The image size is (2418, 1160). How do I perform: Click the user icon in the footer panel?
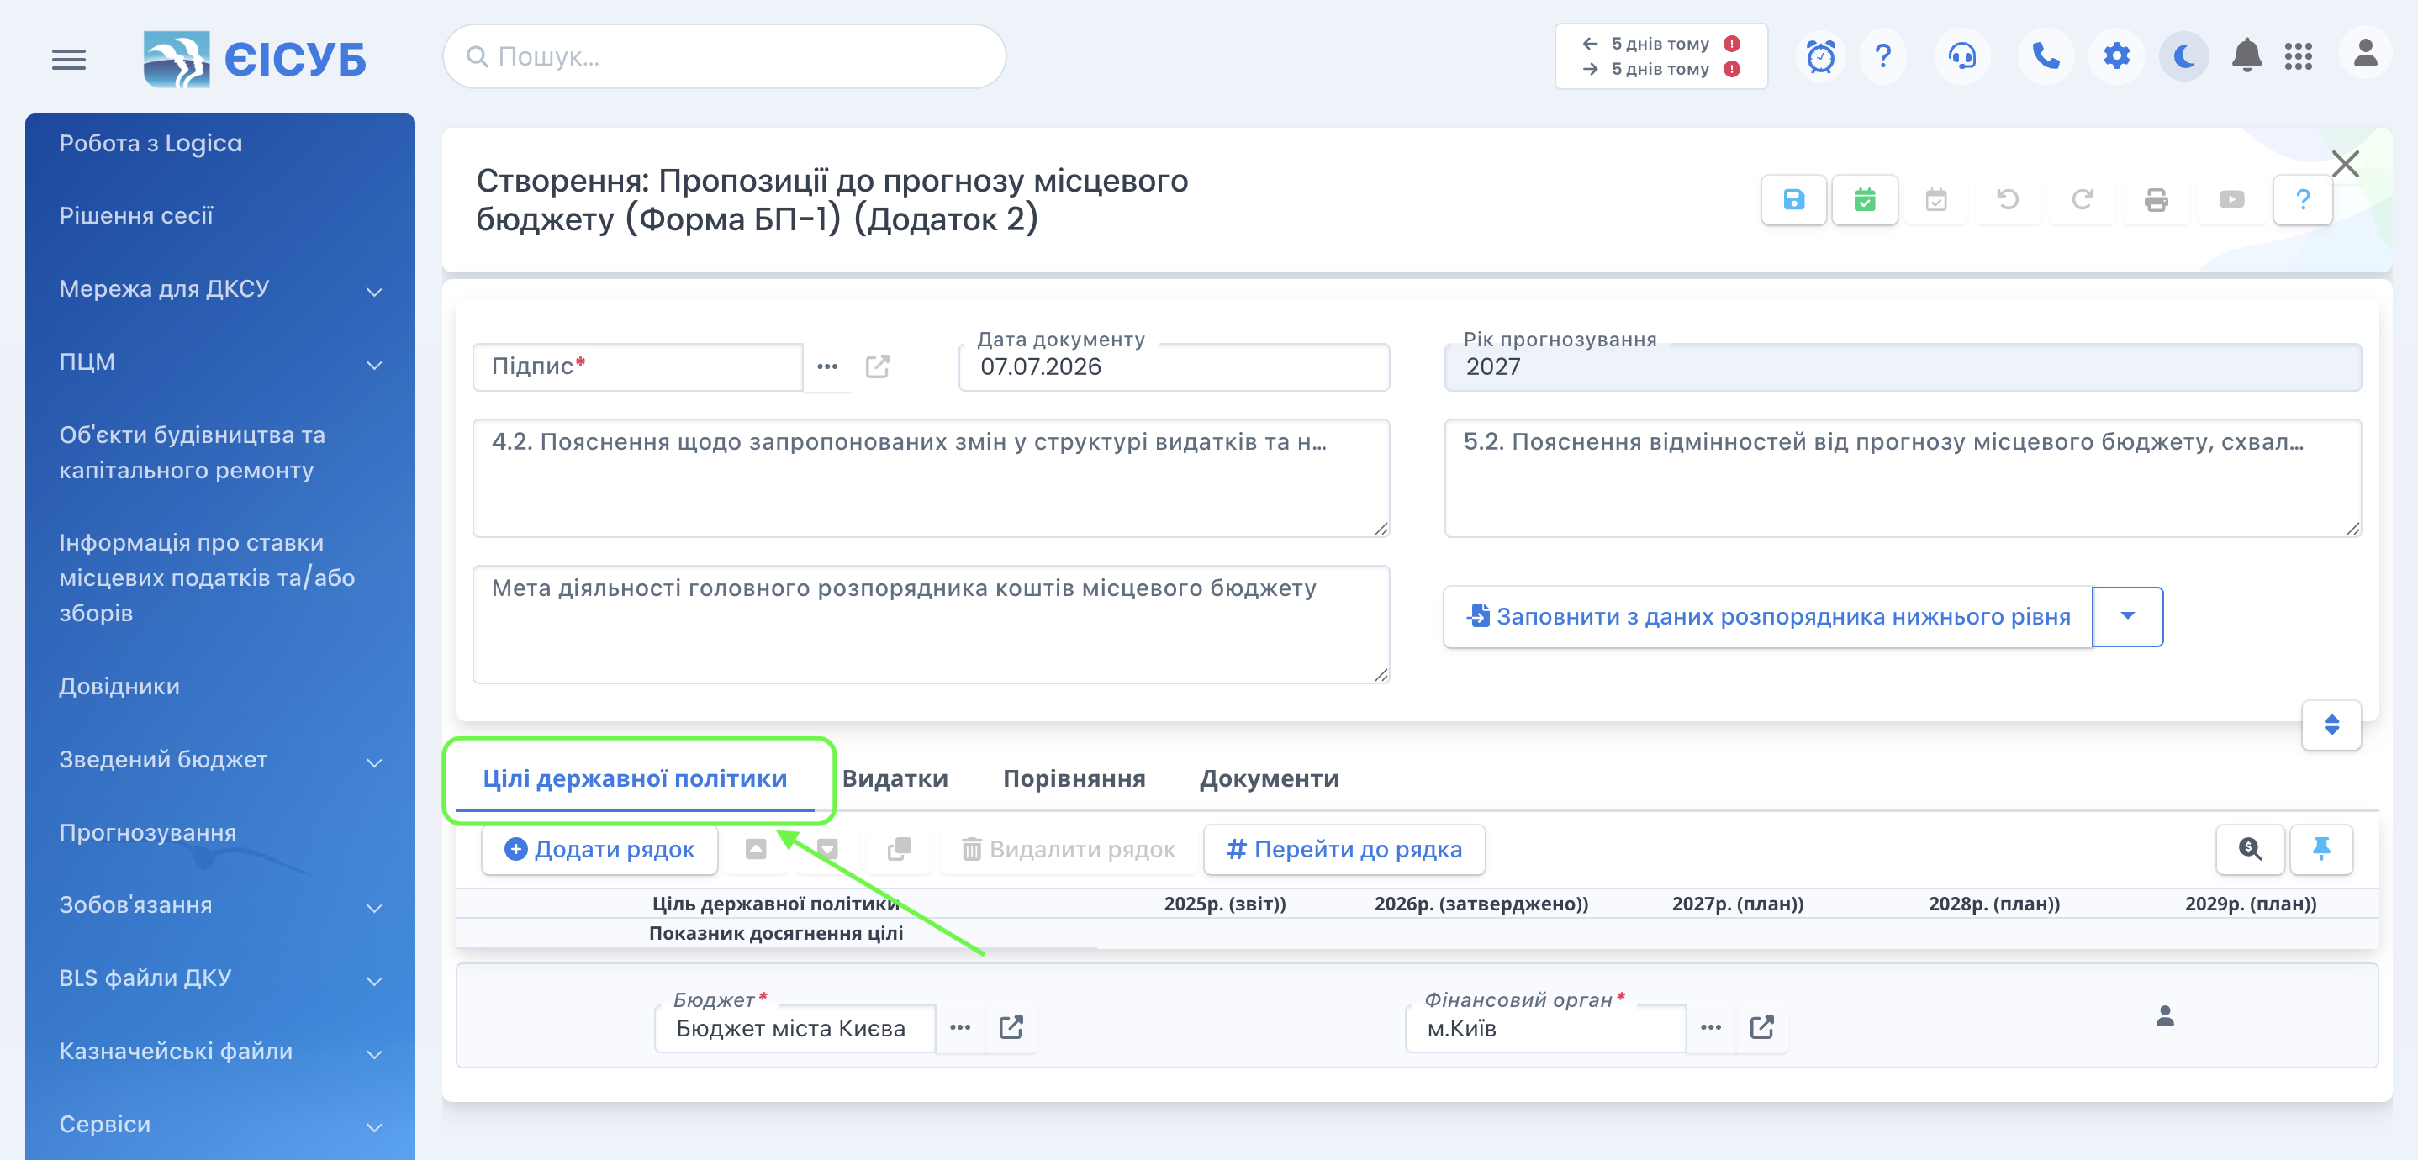[x=2165, y=1015]
